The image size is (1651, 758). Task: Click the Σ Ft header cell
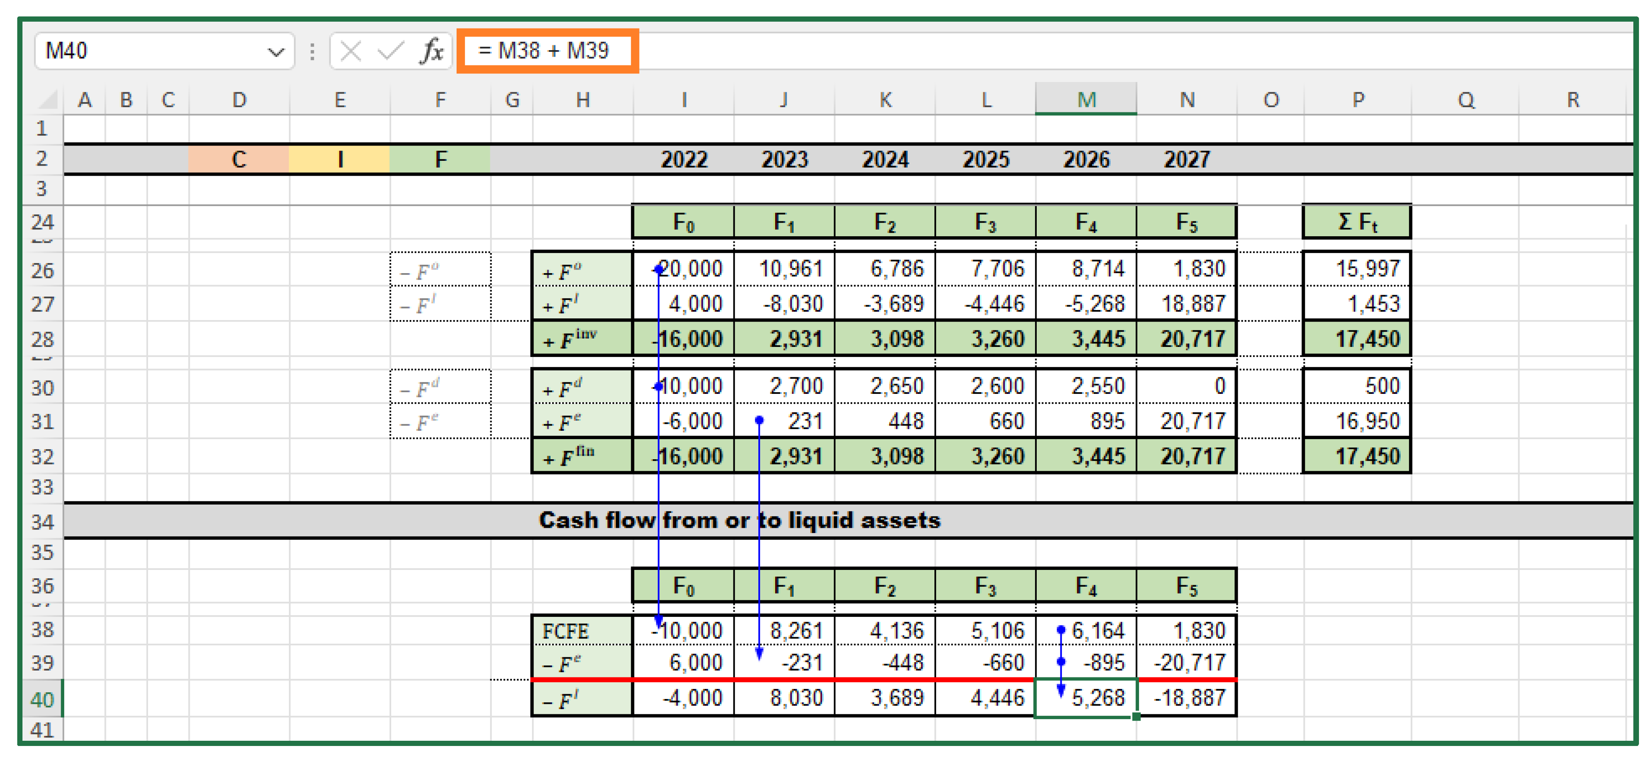(x=1357, y=222)
